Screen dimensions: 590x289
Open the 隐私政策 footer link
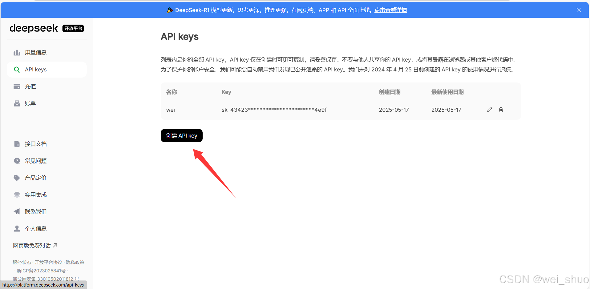click(x=75, y=262)
